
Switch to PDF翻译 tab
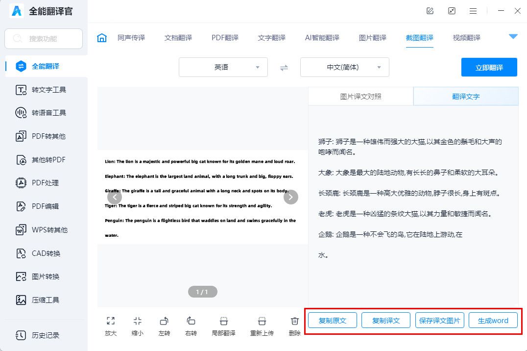pyautogui.click(x=225, y=38)
